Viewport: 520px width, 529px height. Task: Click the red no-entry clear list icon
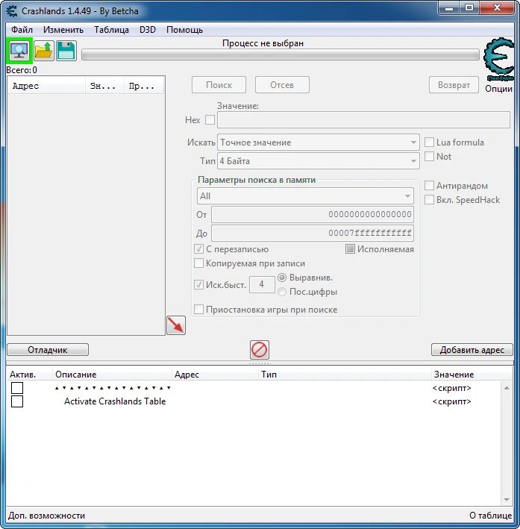pos(259,349)
